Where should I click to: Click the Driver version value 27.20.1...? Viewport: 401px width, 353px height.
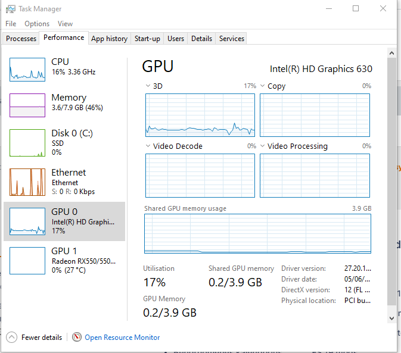pos(358,268)
